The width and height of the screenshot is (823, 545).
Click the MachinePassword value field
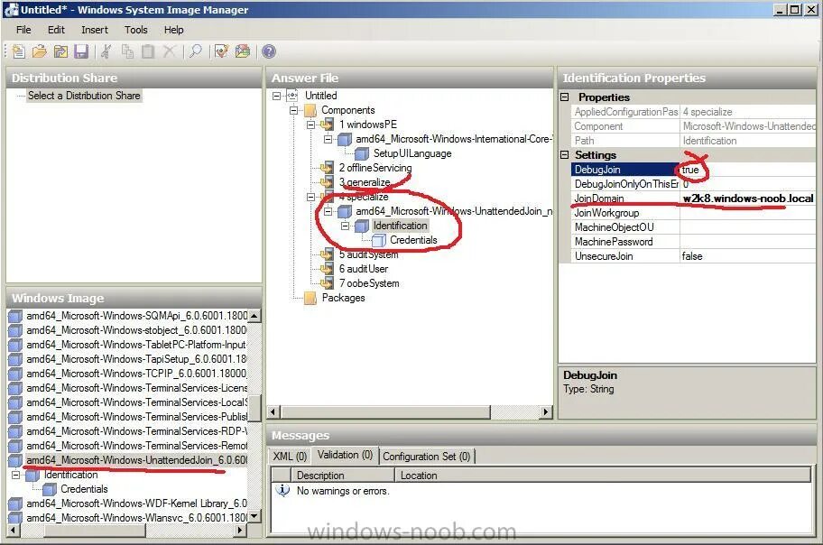(747, 242)
